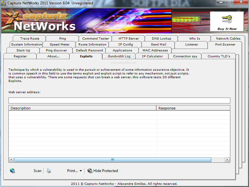Click the Capturix app icon in title bar
Viewport: 249px width, 187px height.
coord(3,3)
